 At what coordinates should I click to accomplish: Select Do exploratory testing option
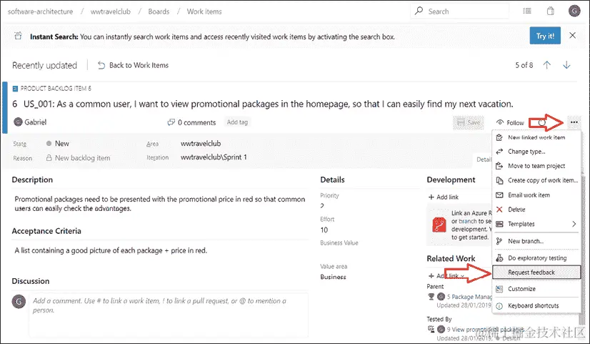click(536, 257)
